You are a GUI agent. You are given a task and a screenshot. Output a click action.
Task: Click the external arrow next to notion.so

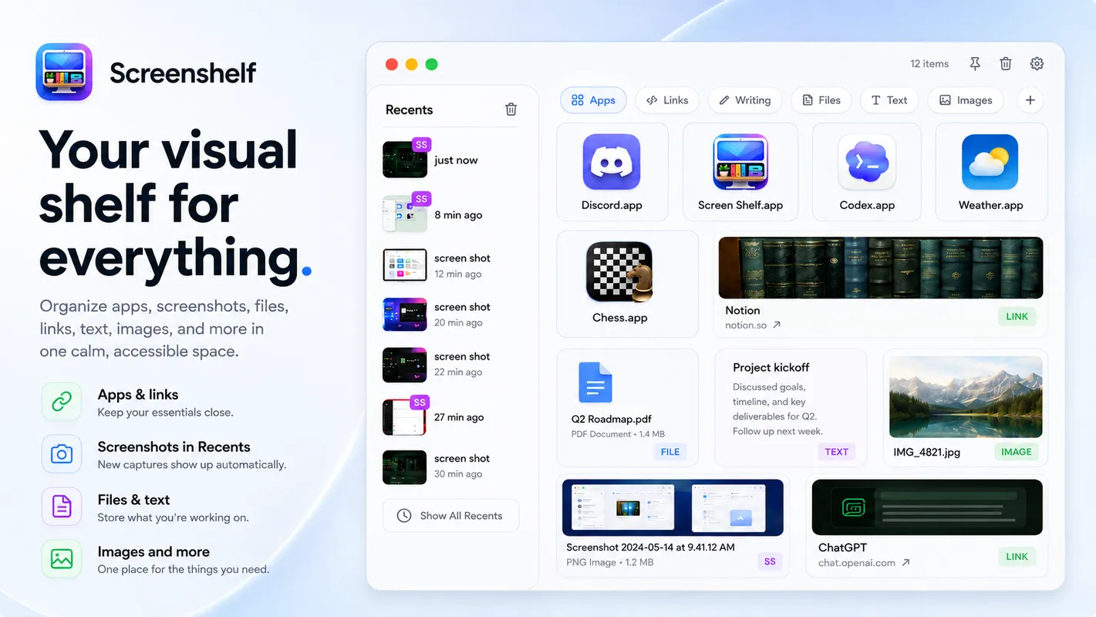[x=777, y=325]
